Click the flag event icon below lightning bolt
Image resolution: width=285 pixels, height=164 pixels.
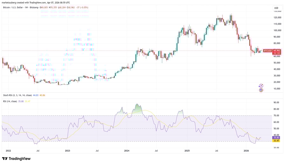point(261,90)
